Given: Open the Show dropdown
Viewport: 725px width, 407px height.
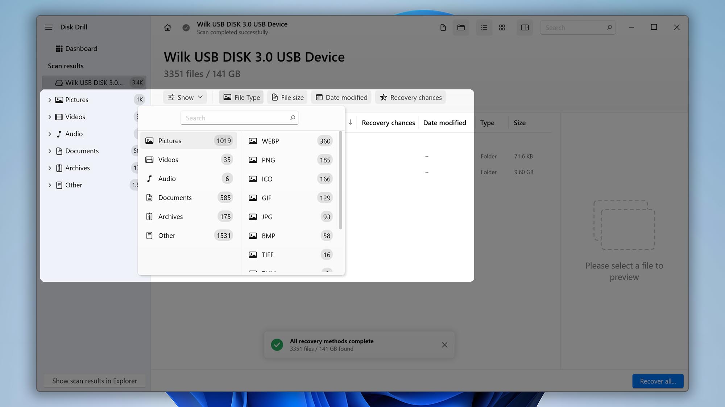Looking at the screenshot, I should (185, 97).
